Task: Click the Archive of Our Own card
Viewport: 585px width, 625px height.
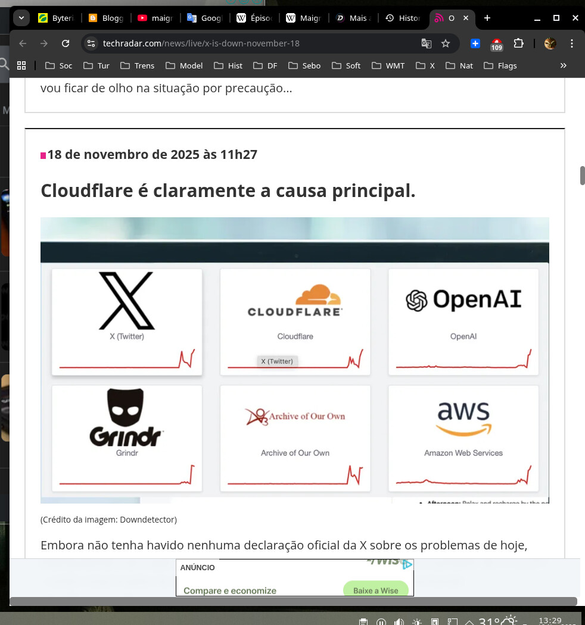Action: point(295,438)
